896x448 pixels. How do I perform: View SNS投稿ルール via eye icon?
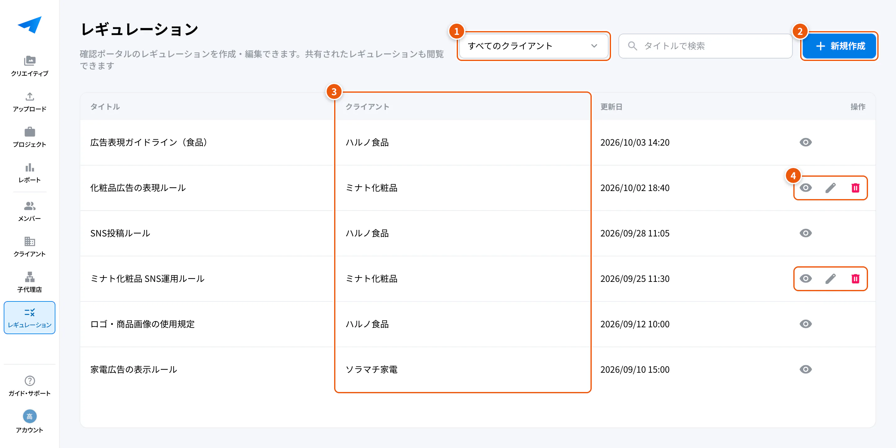click(x=805, y=233)
